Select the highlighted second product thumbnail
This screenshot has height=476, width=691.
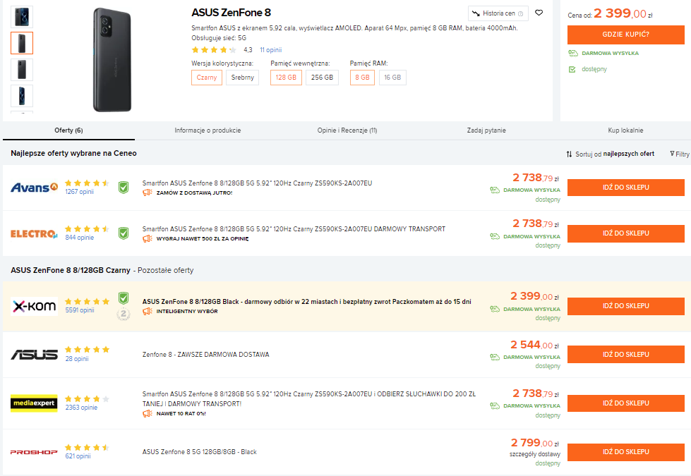pos(22,43)
